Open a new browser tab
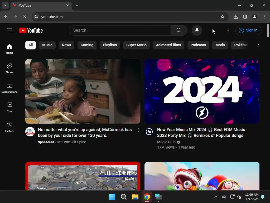This screenshot has height=203, width=270. pos(77,5)
